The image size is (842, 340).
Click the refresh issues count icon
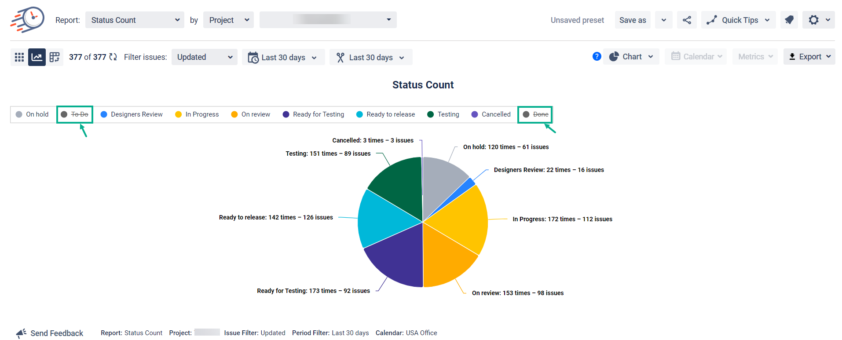coord(113,57)
